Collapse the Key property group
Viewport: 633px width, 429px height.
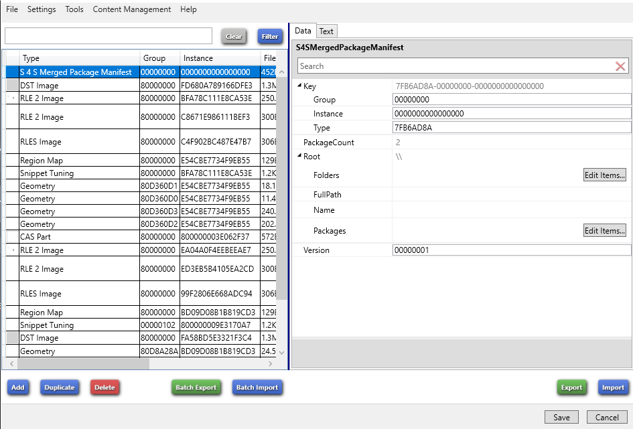pos(299,86)
